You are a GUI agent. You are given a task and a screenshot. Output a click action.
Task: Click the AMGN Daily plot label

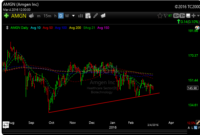tap(19, 28)
